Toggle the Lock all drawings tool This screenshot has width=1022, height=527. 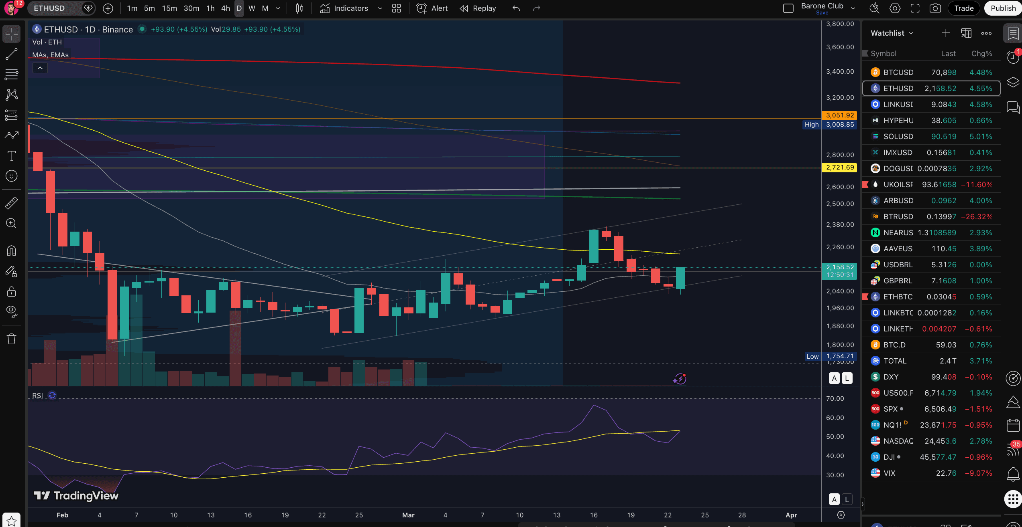(11, 291)
